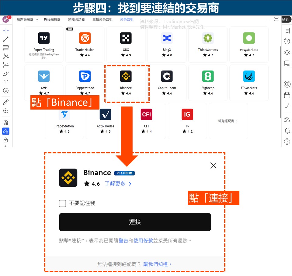Select the Binance broker card

(x=126, y=83)
